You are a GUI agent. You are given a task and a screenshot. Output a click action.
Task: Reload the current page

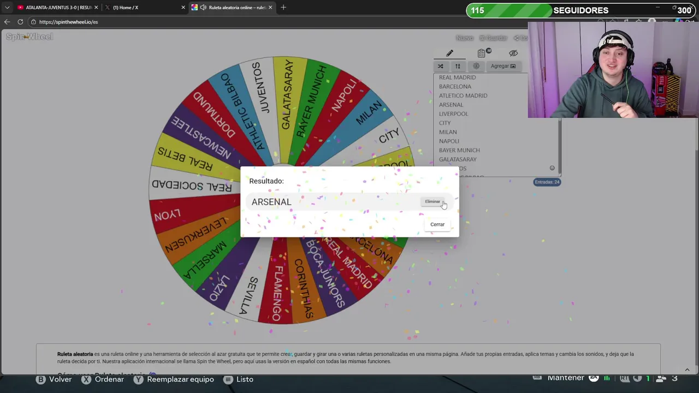(x=20, y=22)
